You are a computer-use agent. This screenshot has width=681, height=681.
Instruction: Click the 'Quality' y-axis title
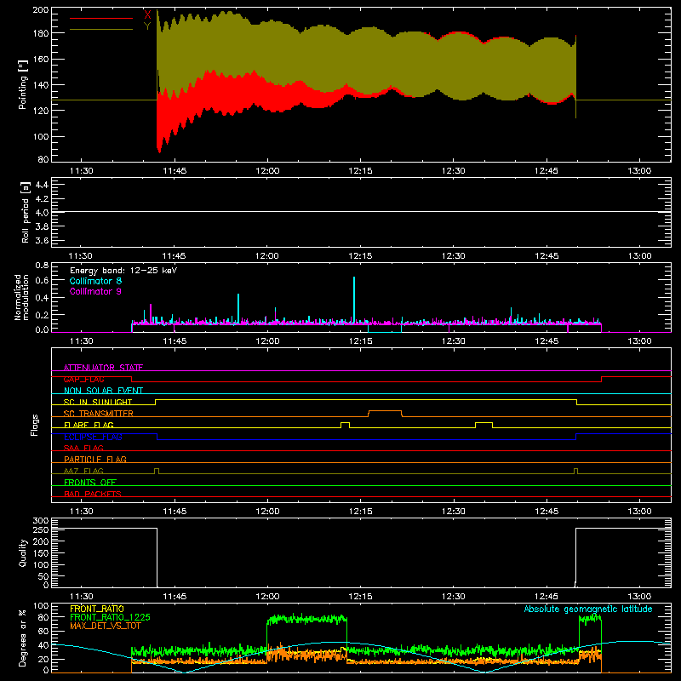point(23,552)
